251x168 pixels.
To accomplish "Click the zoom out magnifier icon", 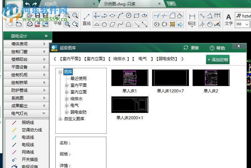I will click(75, 15).
